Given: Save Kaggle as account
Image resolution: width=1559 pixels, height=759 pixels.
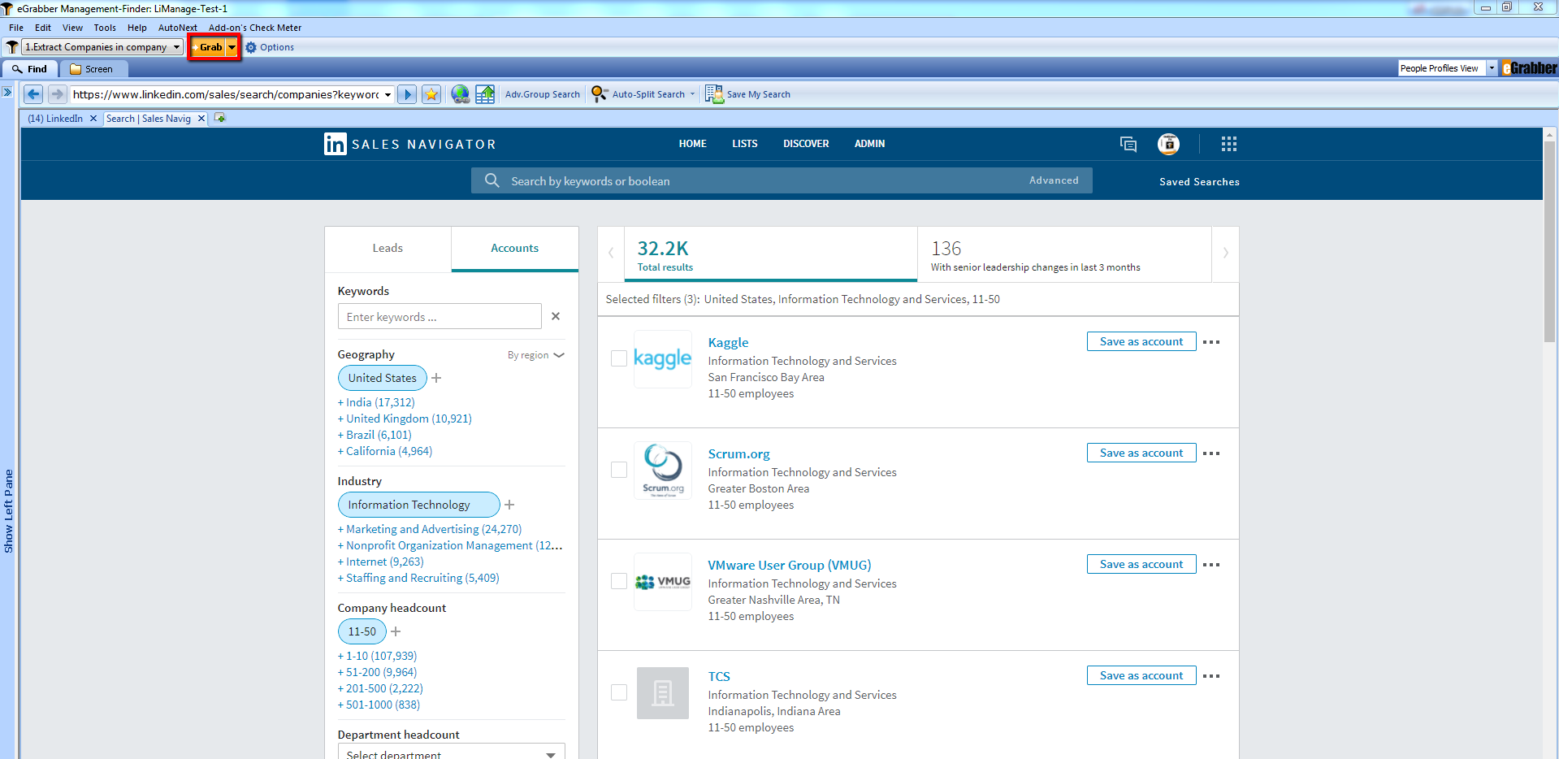Looking at the screenshot, I should coord(1141,341).
